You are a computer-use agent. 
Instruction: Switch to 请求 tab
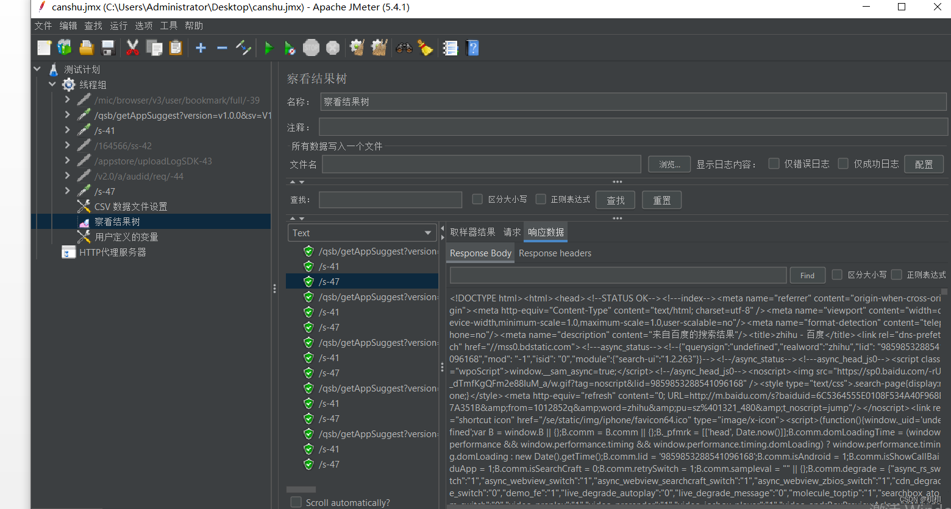point(512,232)
